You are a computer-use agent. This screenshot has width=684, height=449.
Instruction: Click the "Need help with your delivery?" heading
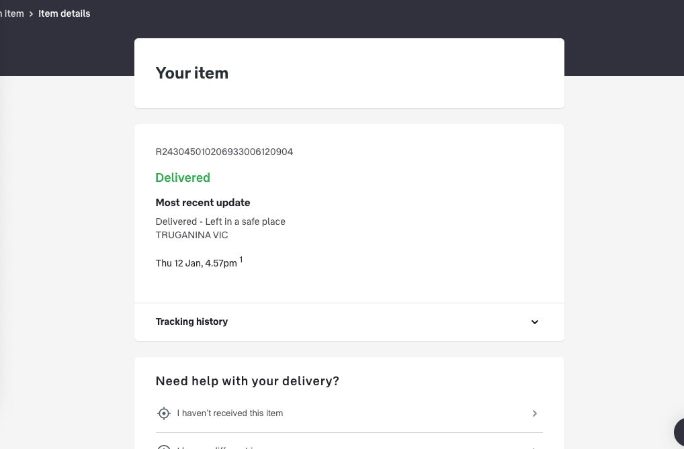click(x=247, y=381)
